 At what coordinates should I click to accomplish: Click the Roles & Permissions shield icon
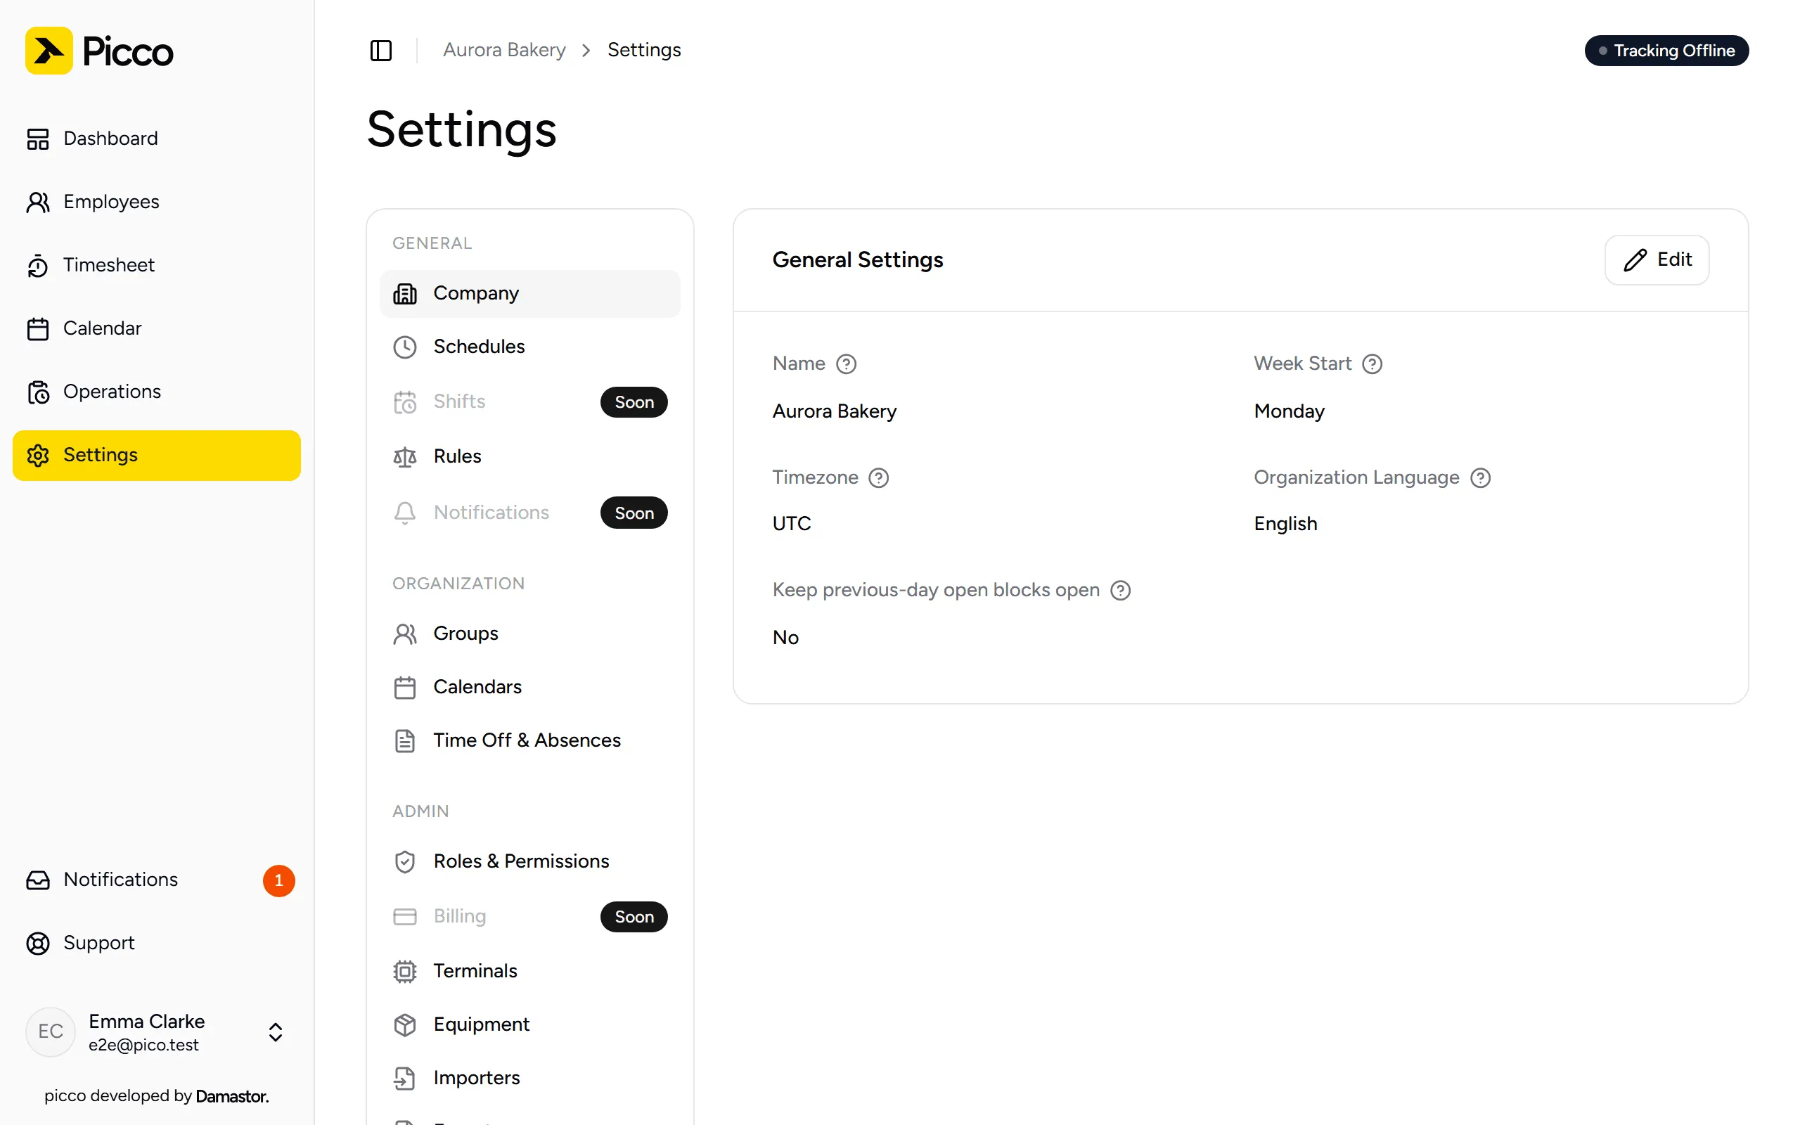[404, 861]
